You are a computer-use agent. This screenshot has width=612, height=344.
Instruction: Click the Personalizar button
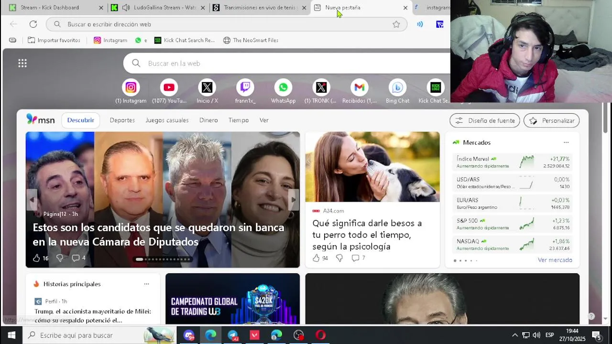552,120
